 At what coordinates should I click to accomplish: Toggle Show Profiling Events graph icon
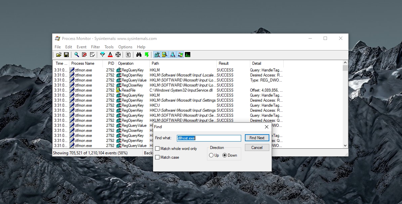[188, 55]
